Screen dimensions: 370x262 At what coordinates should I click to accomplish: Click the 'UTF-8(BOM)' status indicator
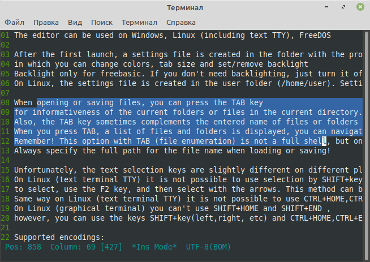pyautogui.click(x=208, y=247)
